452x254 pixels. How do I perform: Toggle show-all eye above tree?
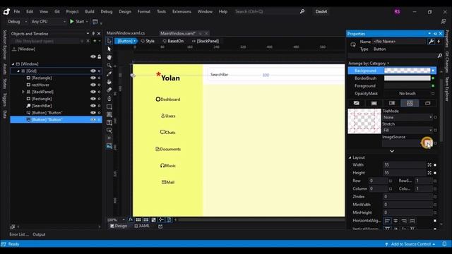coord(93,56)
